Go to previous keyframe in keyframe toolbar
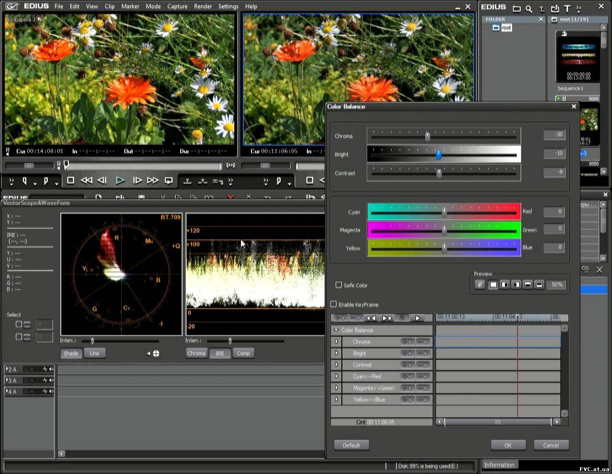This screenshot has height=474, width=612. coord(371,318)
